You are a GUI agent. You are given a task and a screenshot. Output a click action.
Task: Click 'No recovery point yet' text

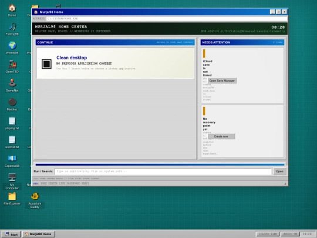coord(209,124)
